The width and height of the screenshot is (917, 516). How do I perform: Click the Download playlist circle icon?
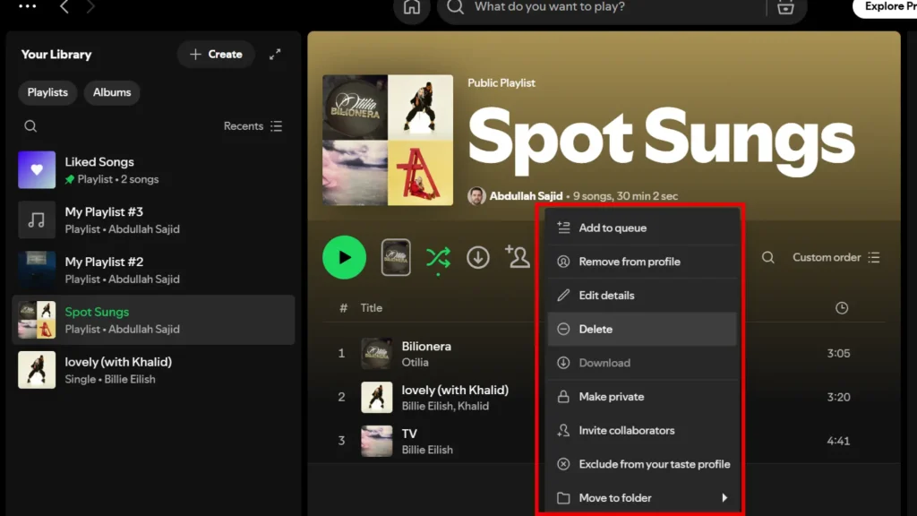coord(478,257)
